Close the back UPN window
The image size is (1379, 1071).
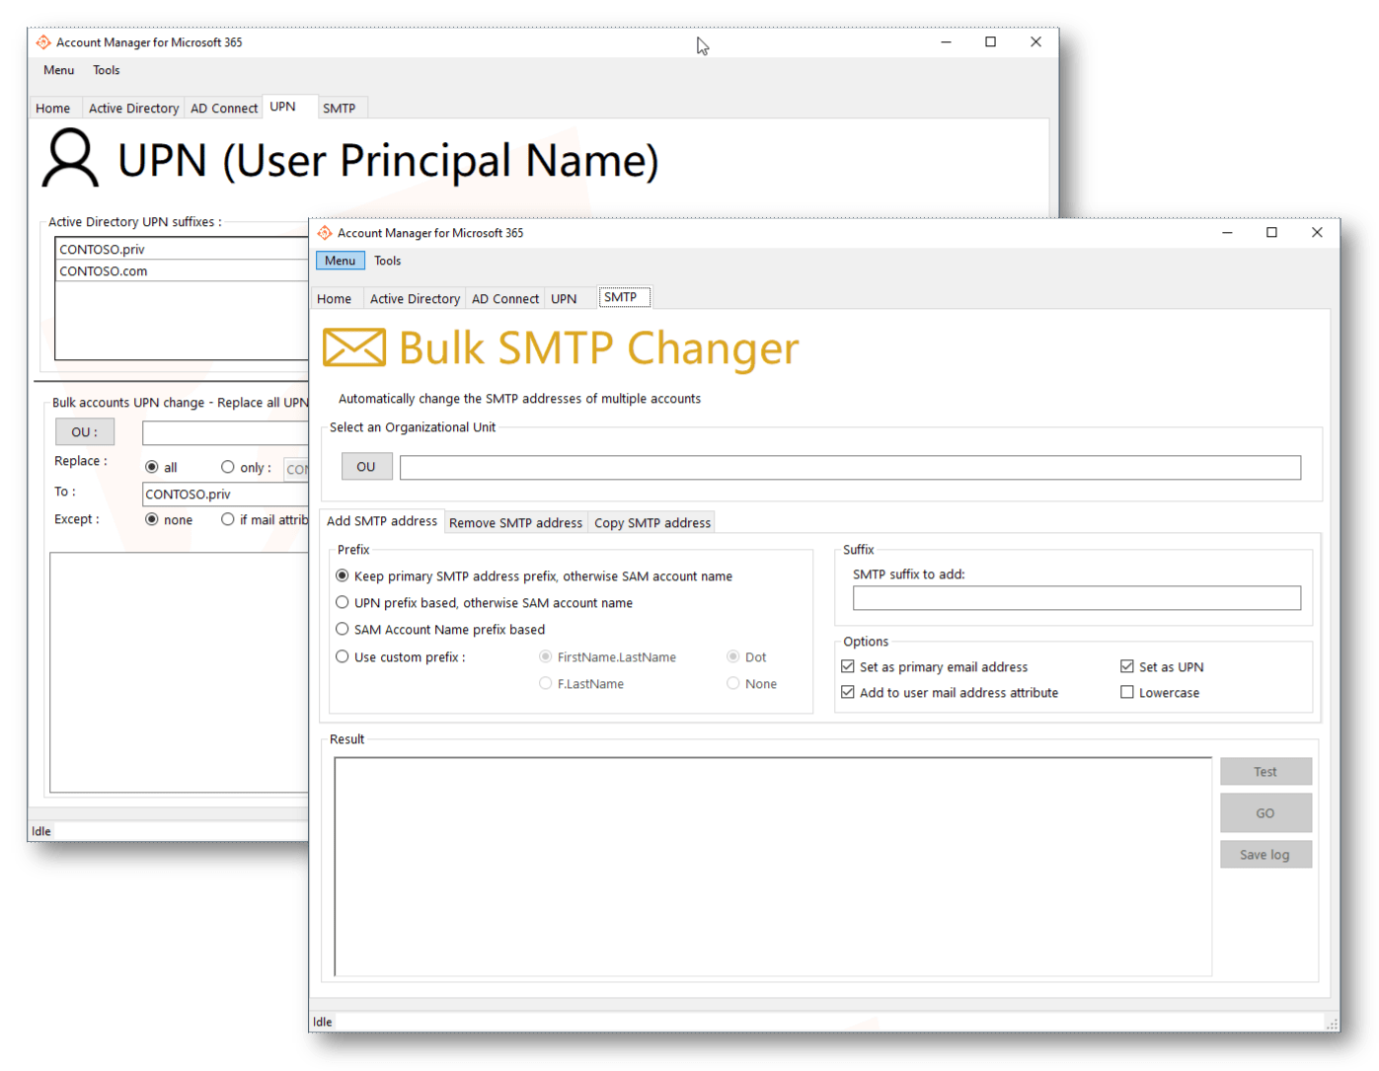(x=1035, y=42)
